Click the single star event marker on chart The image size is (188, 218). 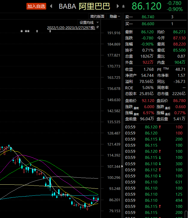pyautogui.click(x=22, y=31)
